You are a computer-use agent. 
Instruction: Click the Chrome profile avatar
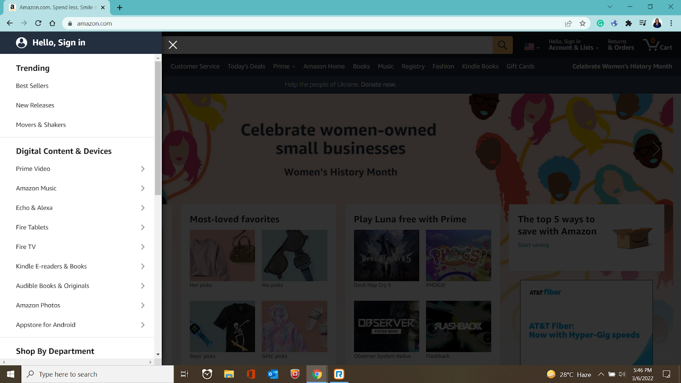[x=657, y=23]
